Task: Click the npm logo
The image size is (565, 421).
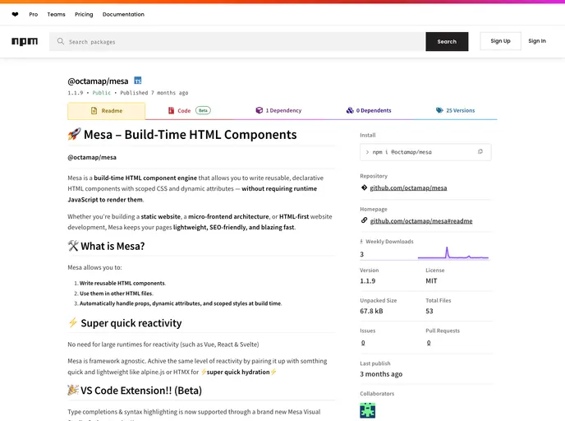Action: [25, 41]
